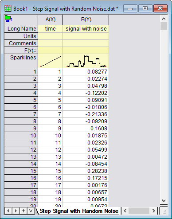This screenshot has width=172, height=219.
Task: Click the horizontal scrollbar left arrow
Action: point(125,211)
